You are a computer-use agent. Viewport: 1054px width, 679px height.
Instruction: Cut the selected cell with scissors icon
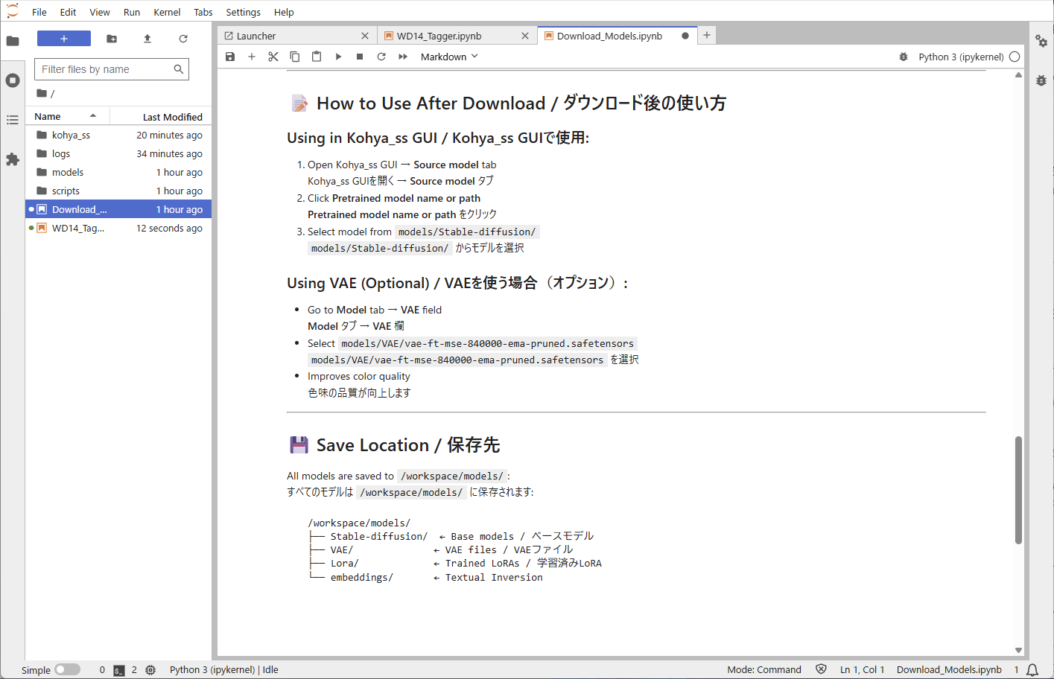pyautogui.click(x=273, y=57)
